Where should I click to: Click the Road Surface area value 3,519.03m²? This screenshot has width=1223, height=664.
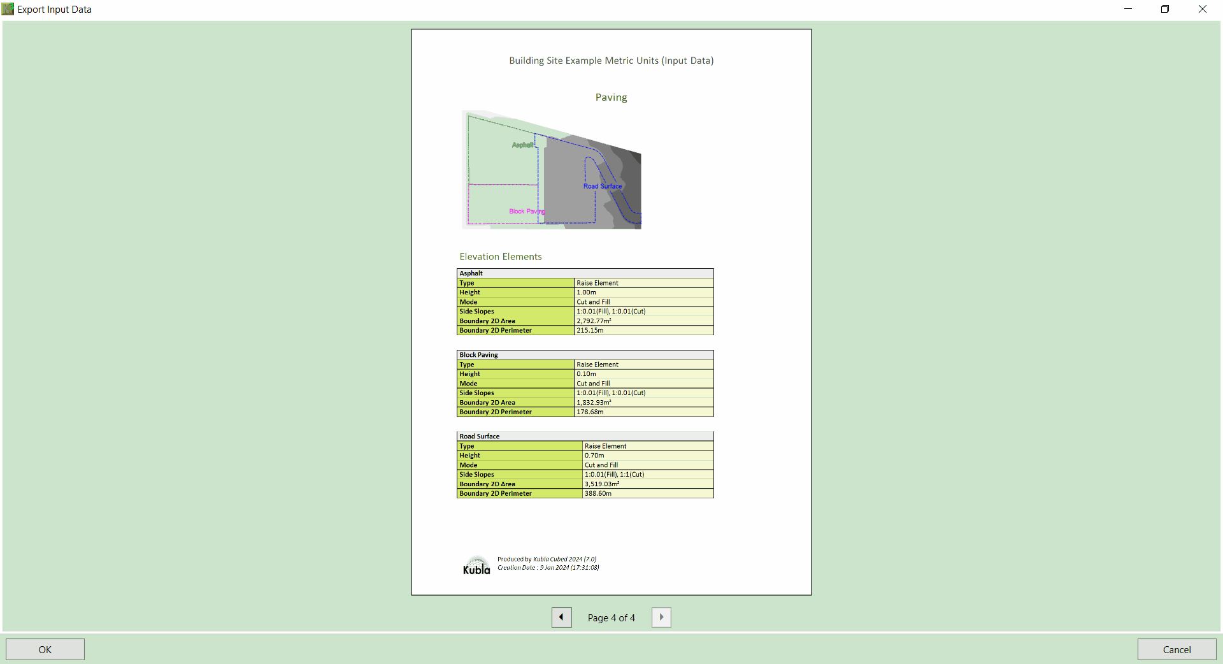[x=602, y=484]
